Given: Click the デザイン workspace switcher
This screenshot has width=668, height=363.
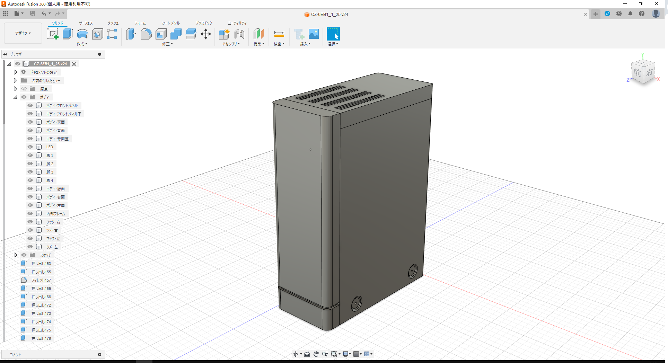Looking at the screenshot, I should click(23, 33).
